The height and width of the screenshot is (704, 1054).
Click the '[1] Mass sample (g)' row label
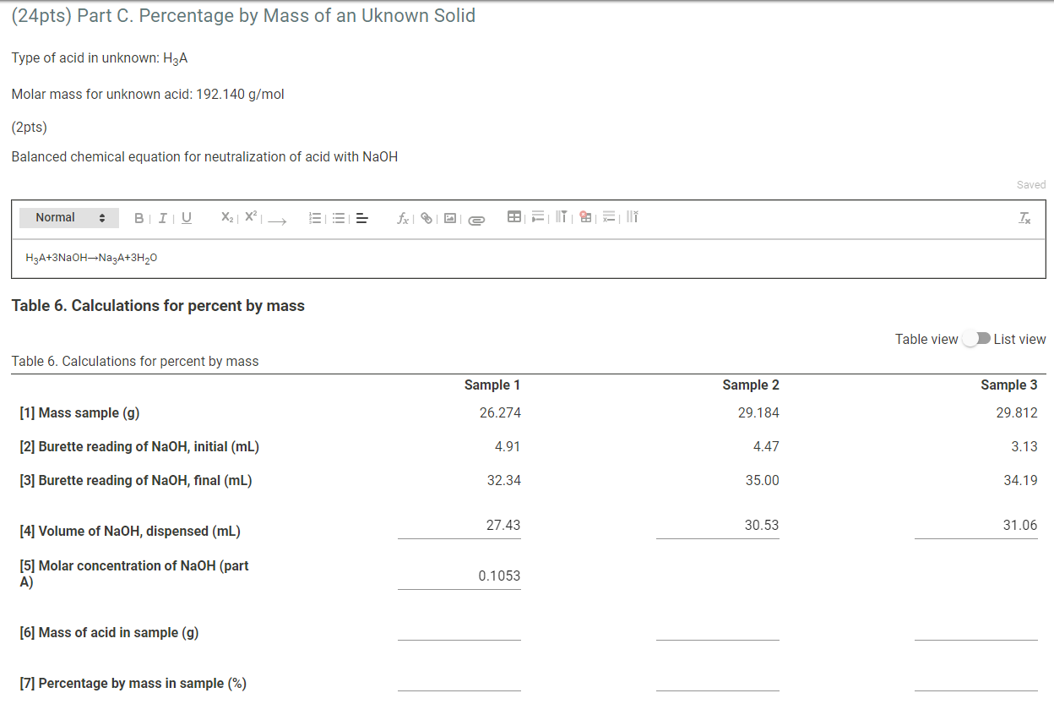[x=79, y=412]
